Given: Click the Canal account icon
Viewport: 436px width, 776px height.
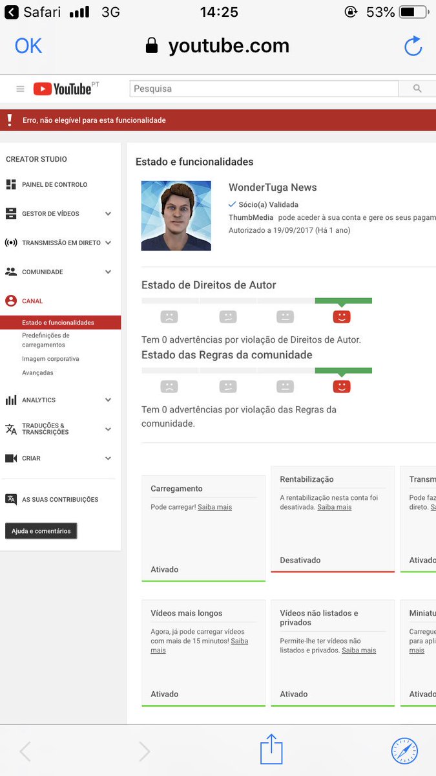Looking at the screenshot, I should pyautogui.click(x=11, y=301).
